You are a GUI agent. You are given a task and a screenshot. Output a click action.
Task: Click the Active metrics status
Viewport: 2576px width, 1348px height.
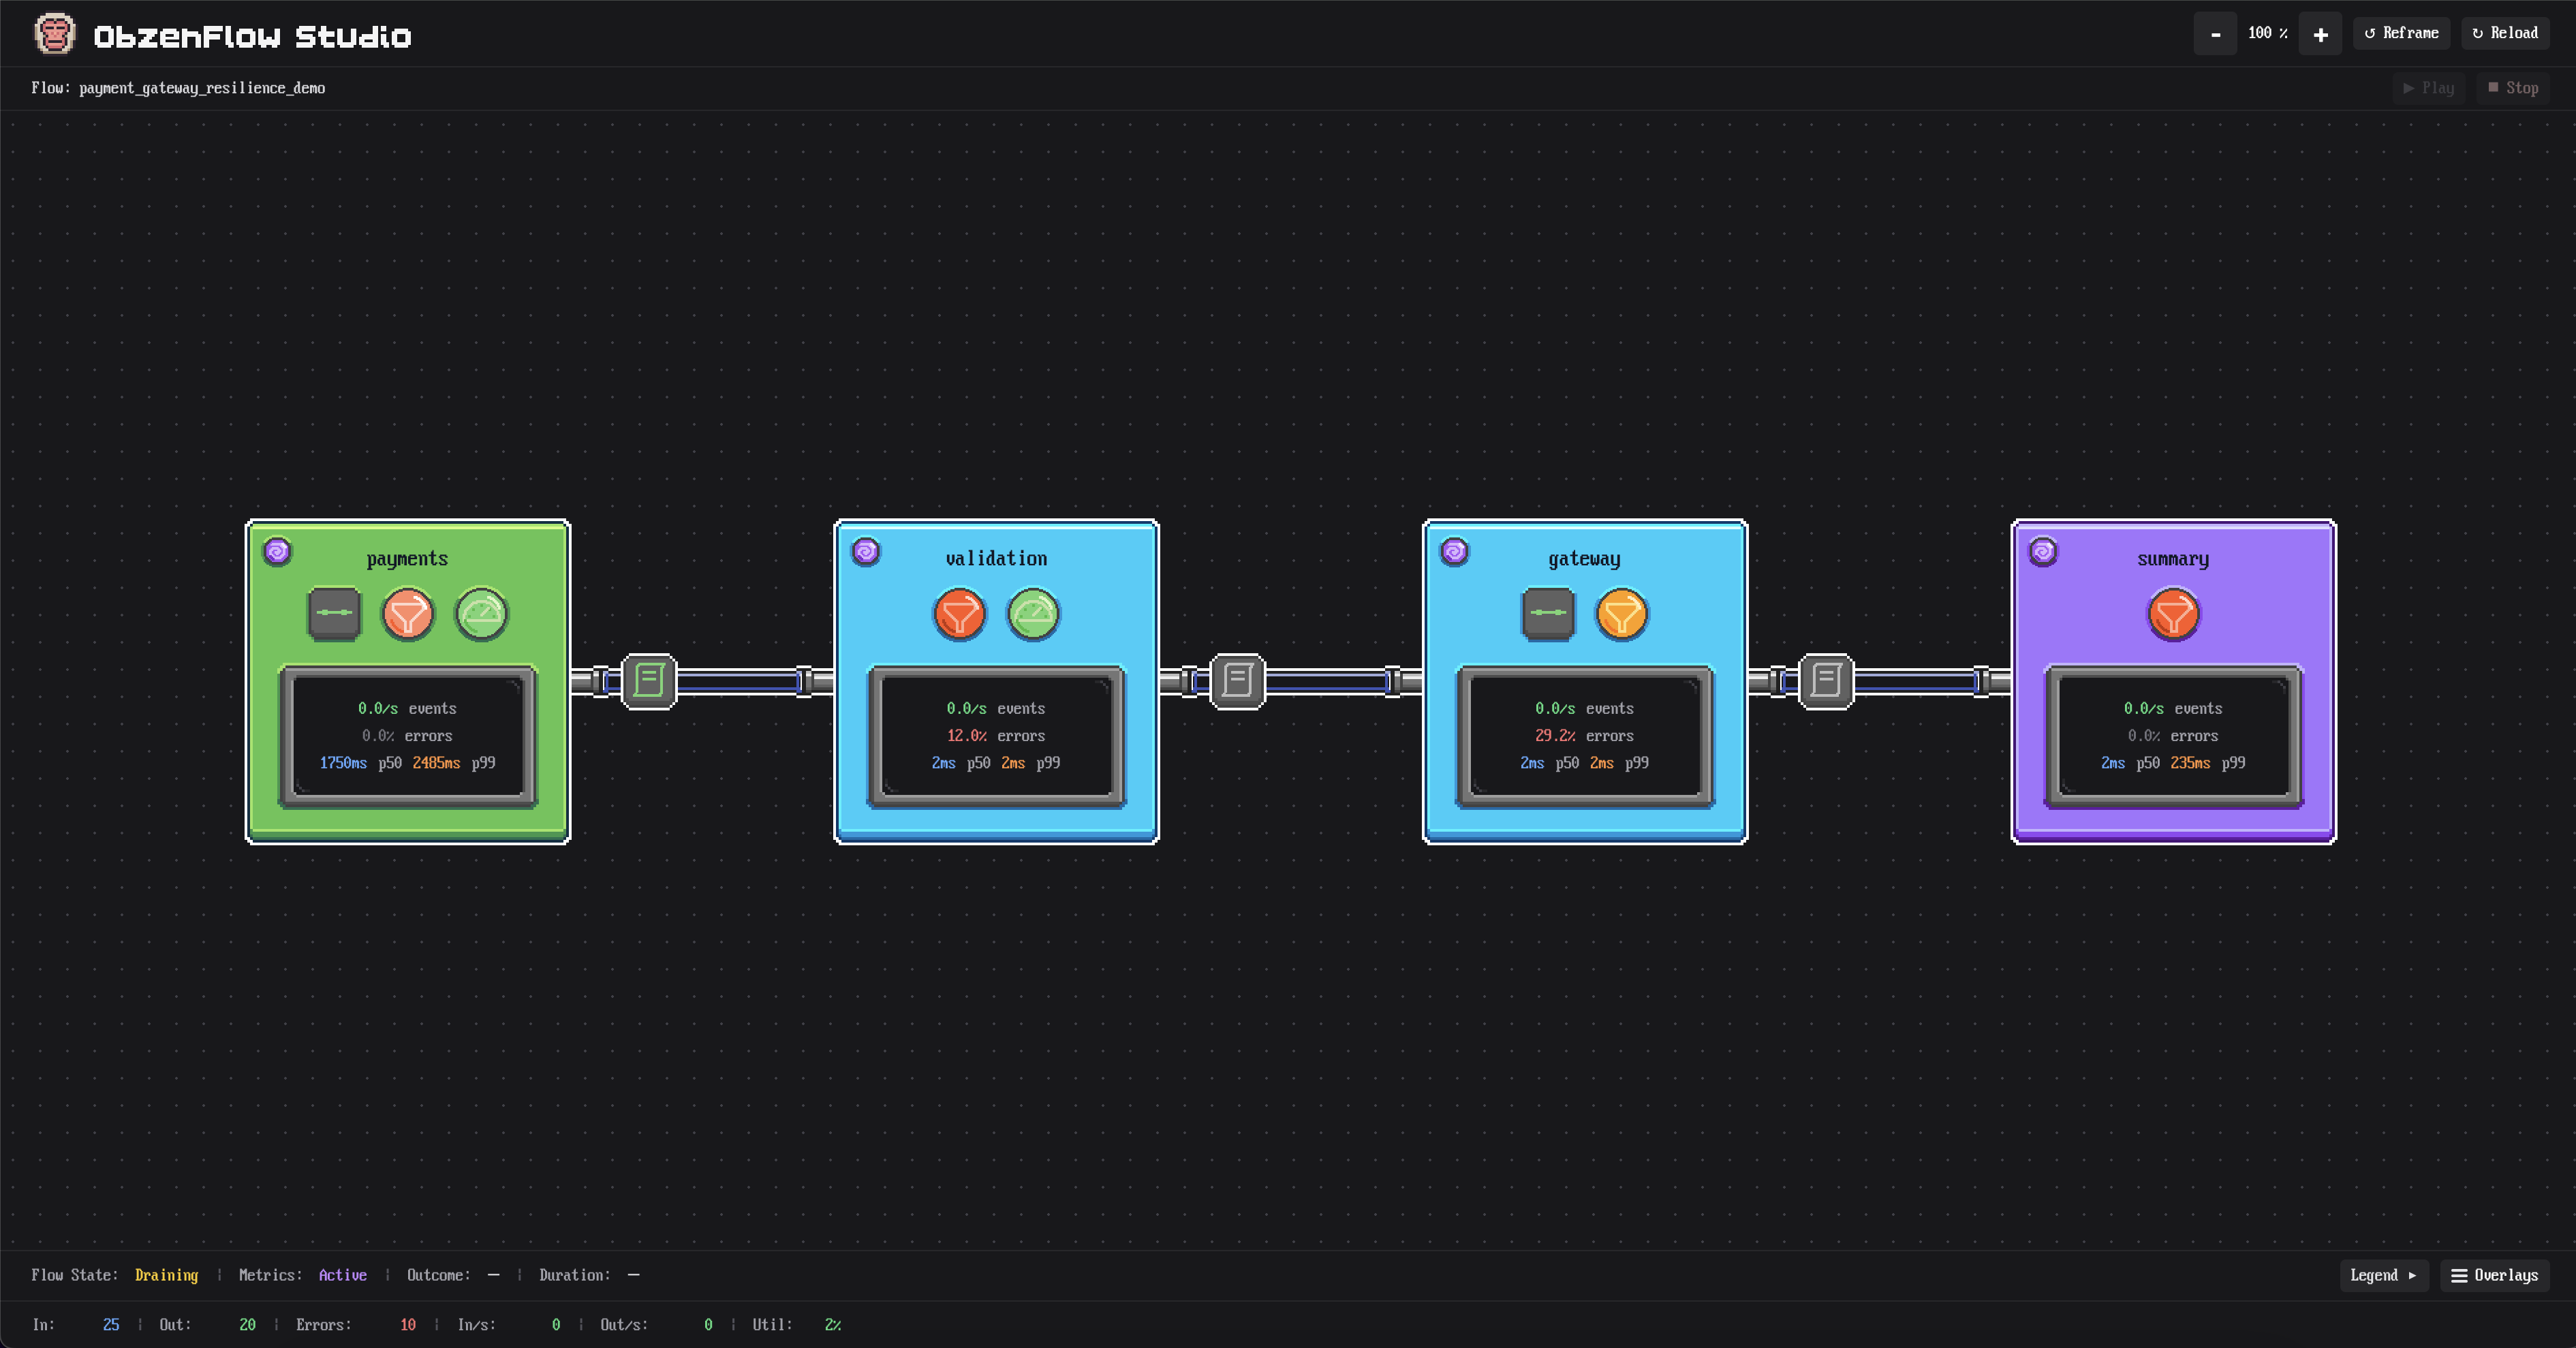tap(342, 1275)
